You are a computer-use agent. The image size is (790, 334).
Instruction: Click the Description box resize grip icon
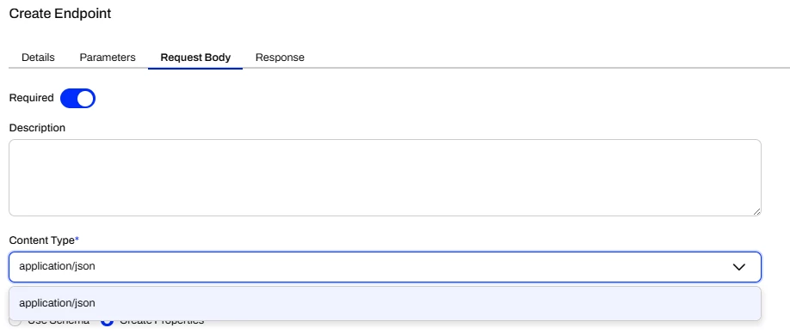point(756,212)
